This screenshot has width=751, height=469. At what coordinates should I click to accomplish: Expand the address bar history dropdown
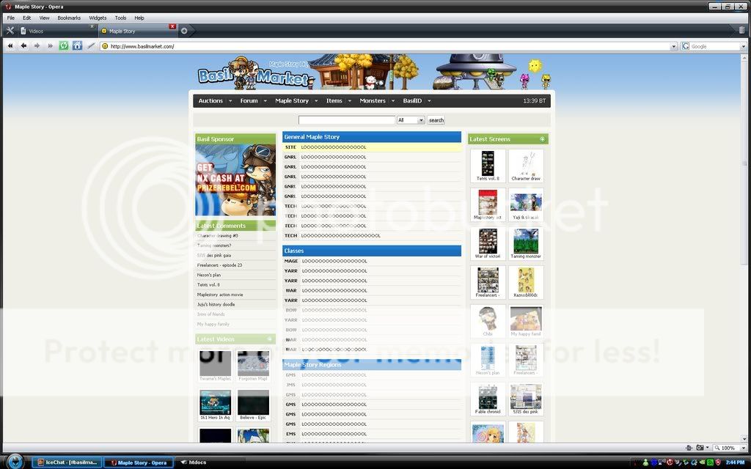[x=673, y=46]
